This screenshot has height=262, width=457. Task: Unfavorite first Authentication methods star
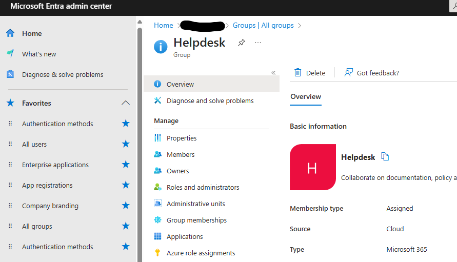point(126,124)
